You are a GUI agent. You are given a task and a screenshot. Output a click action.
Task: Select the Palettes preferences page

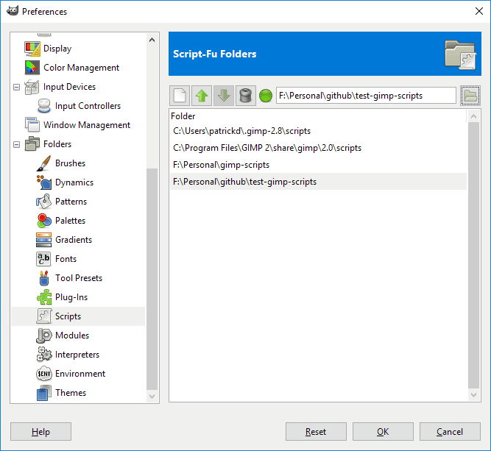(70, 221)
